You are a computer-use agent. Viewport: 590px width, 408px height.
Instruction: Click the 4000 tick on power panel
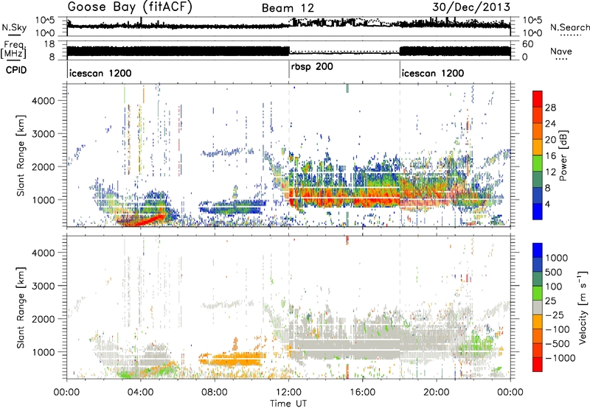(45, 101)
